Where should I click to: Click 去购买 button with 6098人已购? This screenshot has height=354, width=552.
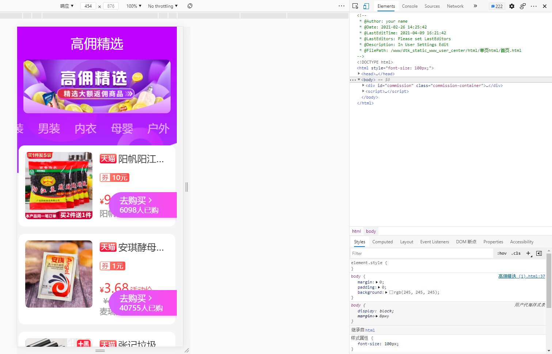[x=143, y=205]
